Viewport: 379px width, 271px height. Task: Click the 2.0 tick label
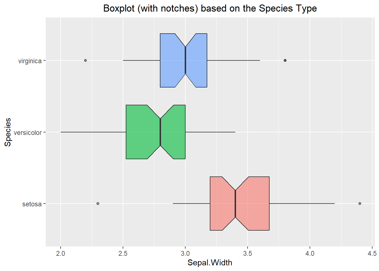(x=61, y=253)
